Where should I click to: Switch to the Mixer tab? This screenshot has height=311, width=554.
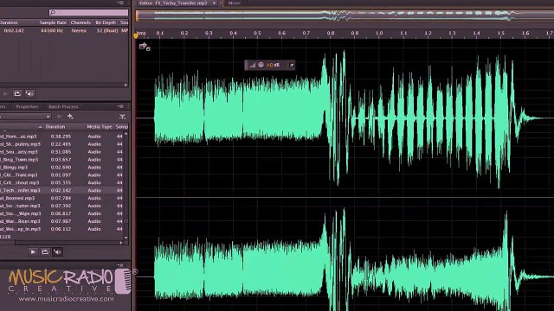pyautogui.click(x=235, y=3)
